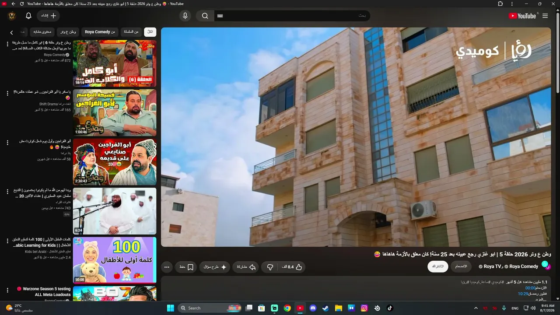
Task: Jump to the 10:29 chapter timestamp
Action: pos(523,294)
